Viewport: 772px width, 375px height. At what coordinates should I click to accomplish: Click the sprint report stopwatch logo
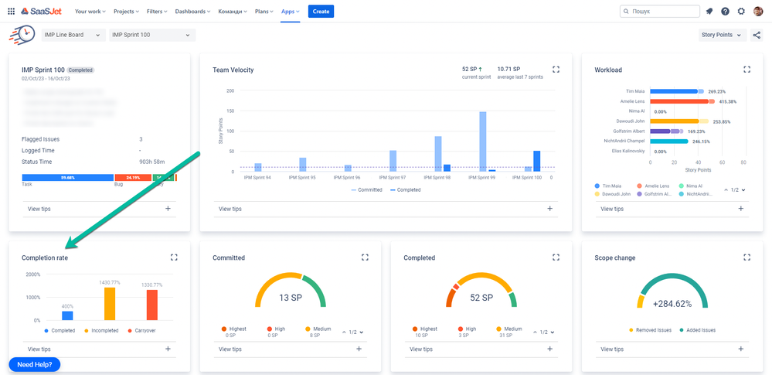tap(22, 36)
